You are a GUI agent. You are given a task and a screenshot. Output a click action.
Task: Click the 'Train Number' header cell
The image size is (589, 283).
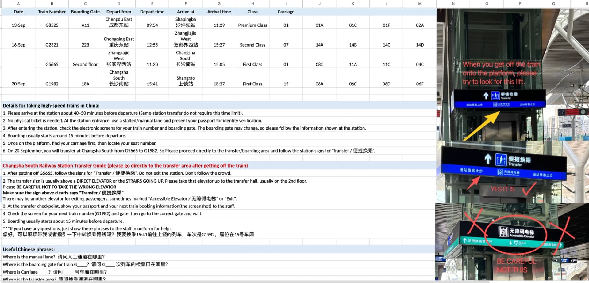pyautogui.click(x=52, y=12)
